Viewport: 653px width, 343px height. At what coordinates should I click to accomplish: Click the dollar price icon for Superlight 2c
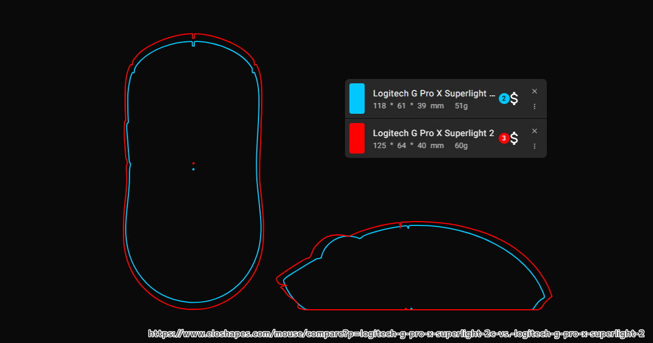click(x=514, y=99)
